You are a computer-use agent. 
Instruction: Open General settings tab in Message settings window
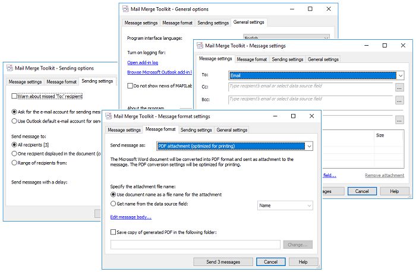[323, 59]
